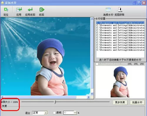Screen dimensions: 147x116
Task: Click the baby image in the main preview
Action: tap(49, 67)
